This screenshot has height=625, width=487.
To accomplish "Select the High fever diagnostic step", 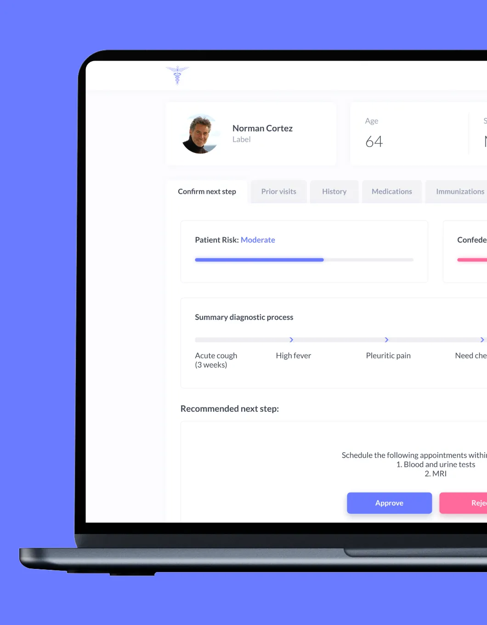I will click(x=294, y=355).
